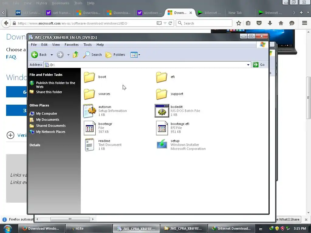
Task: Click the green Back arrow in Explorer
Action: [x=35, y=55]
